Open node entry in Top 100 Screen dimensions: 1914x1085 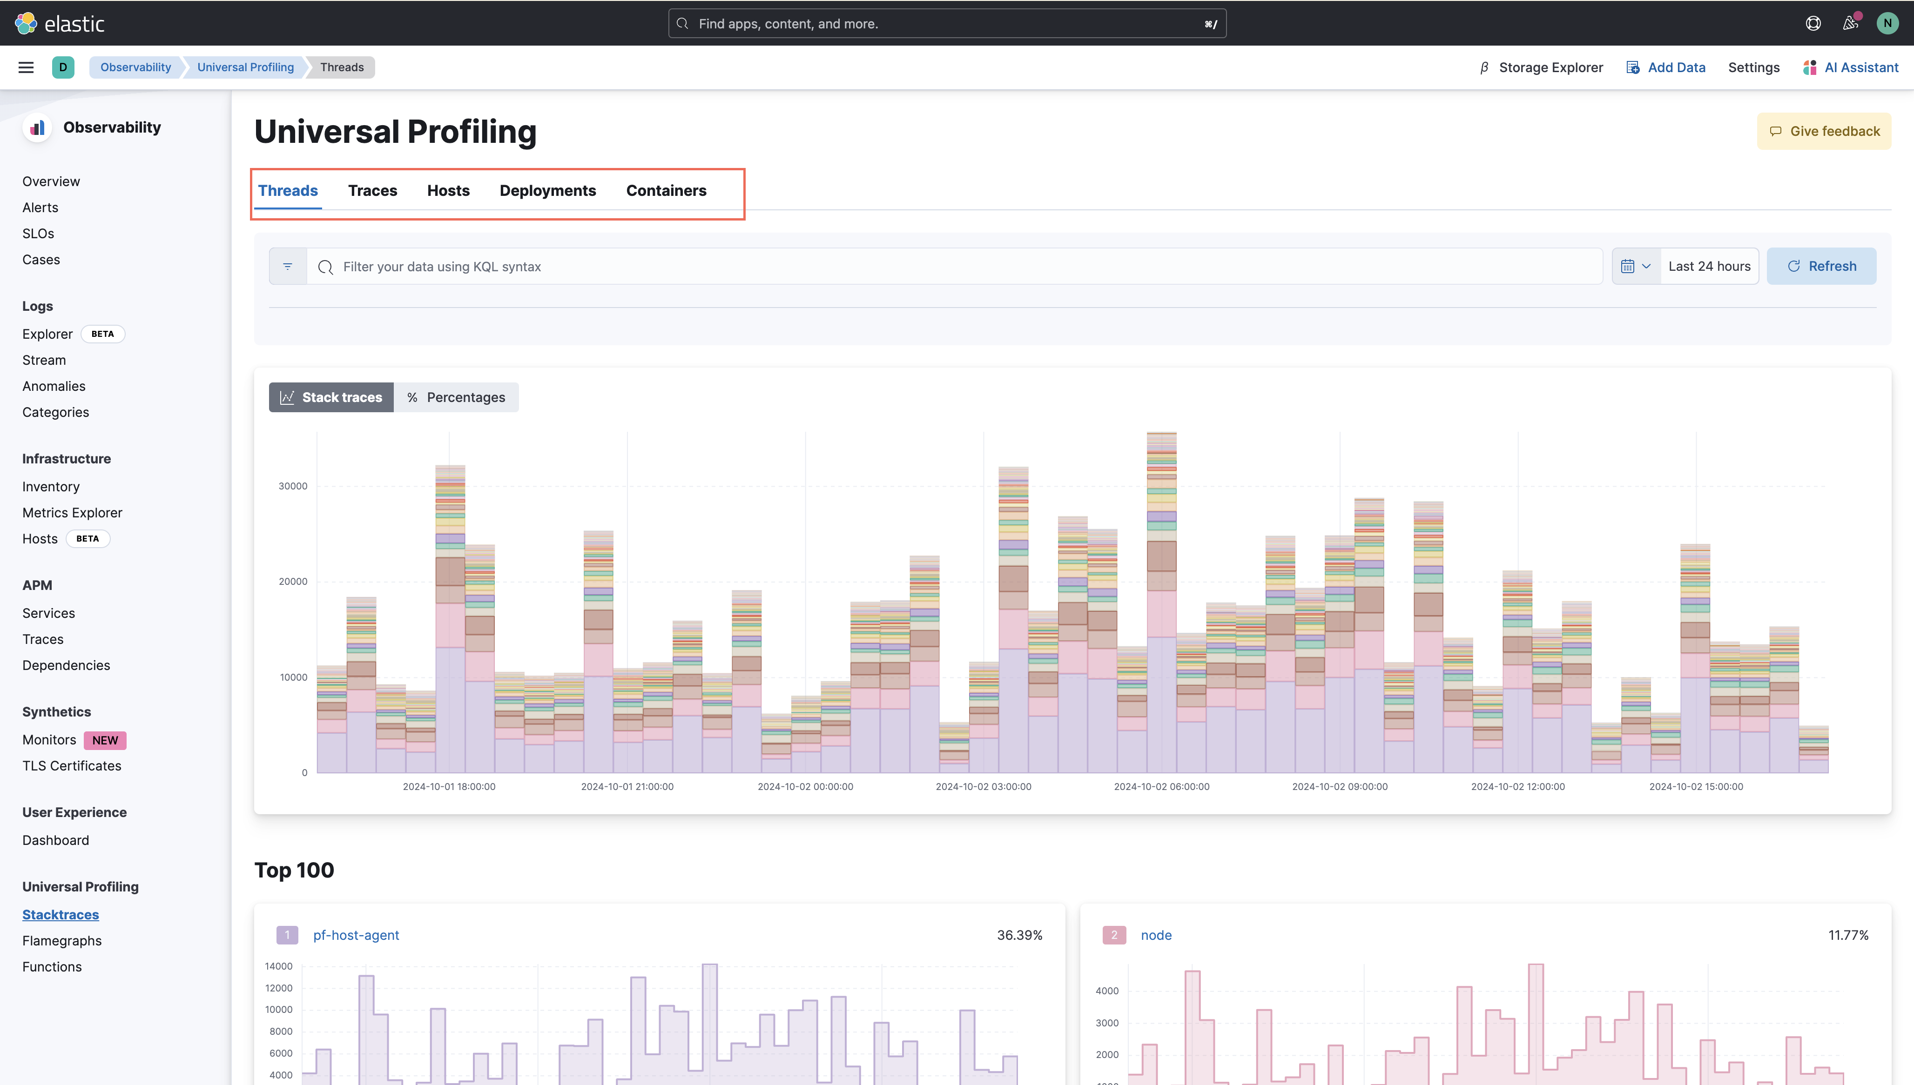[x=1156, y=935]
